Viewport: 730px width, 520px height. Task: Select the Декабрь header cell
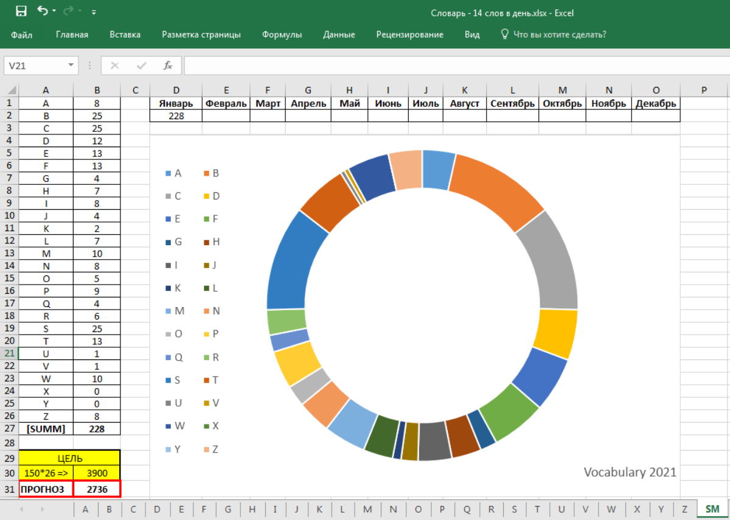(656, 103)
